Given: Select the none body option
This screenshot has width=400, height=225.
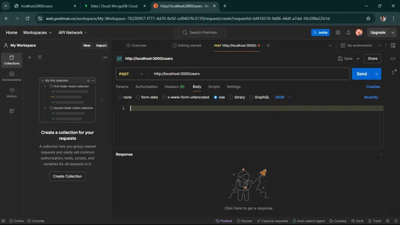Looking at the screenshot, I should click(x=125, y=97).
